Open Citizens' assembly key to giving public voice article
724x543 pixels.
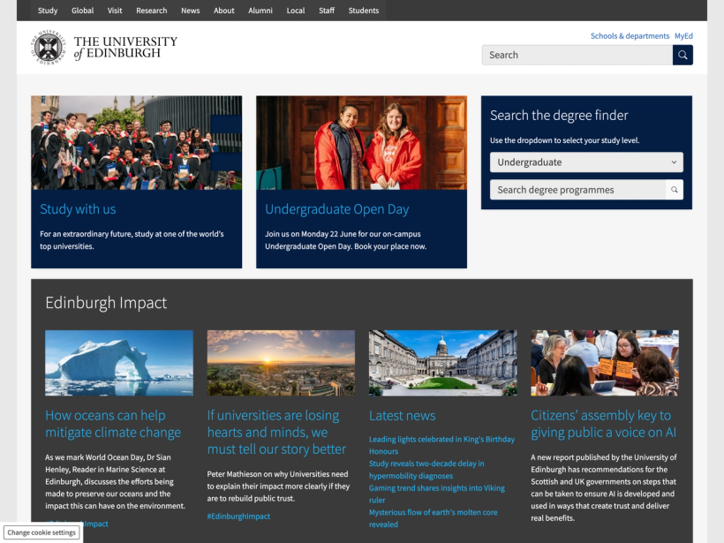604,424
